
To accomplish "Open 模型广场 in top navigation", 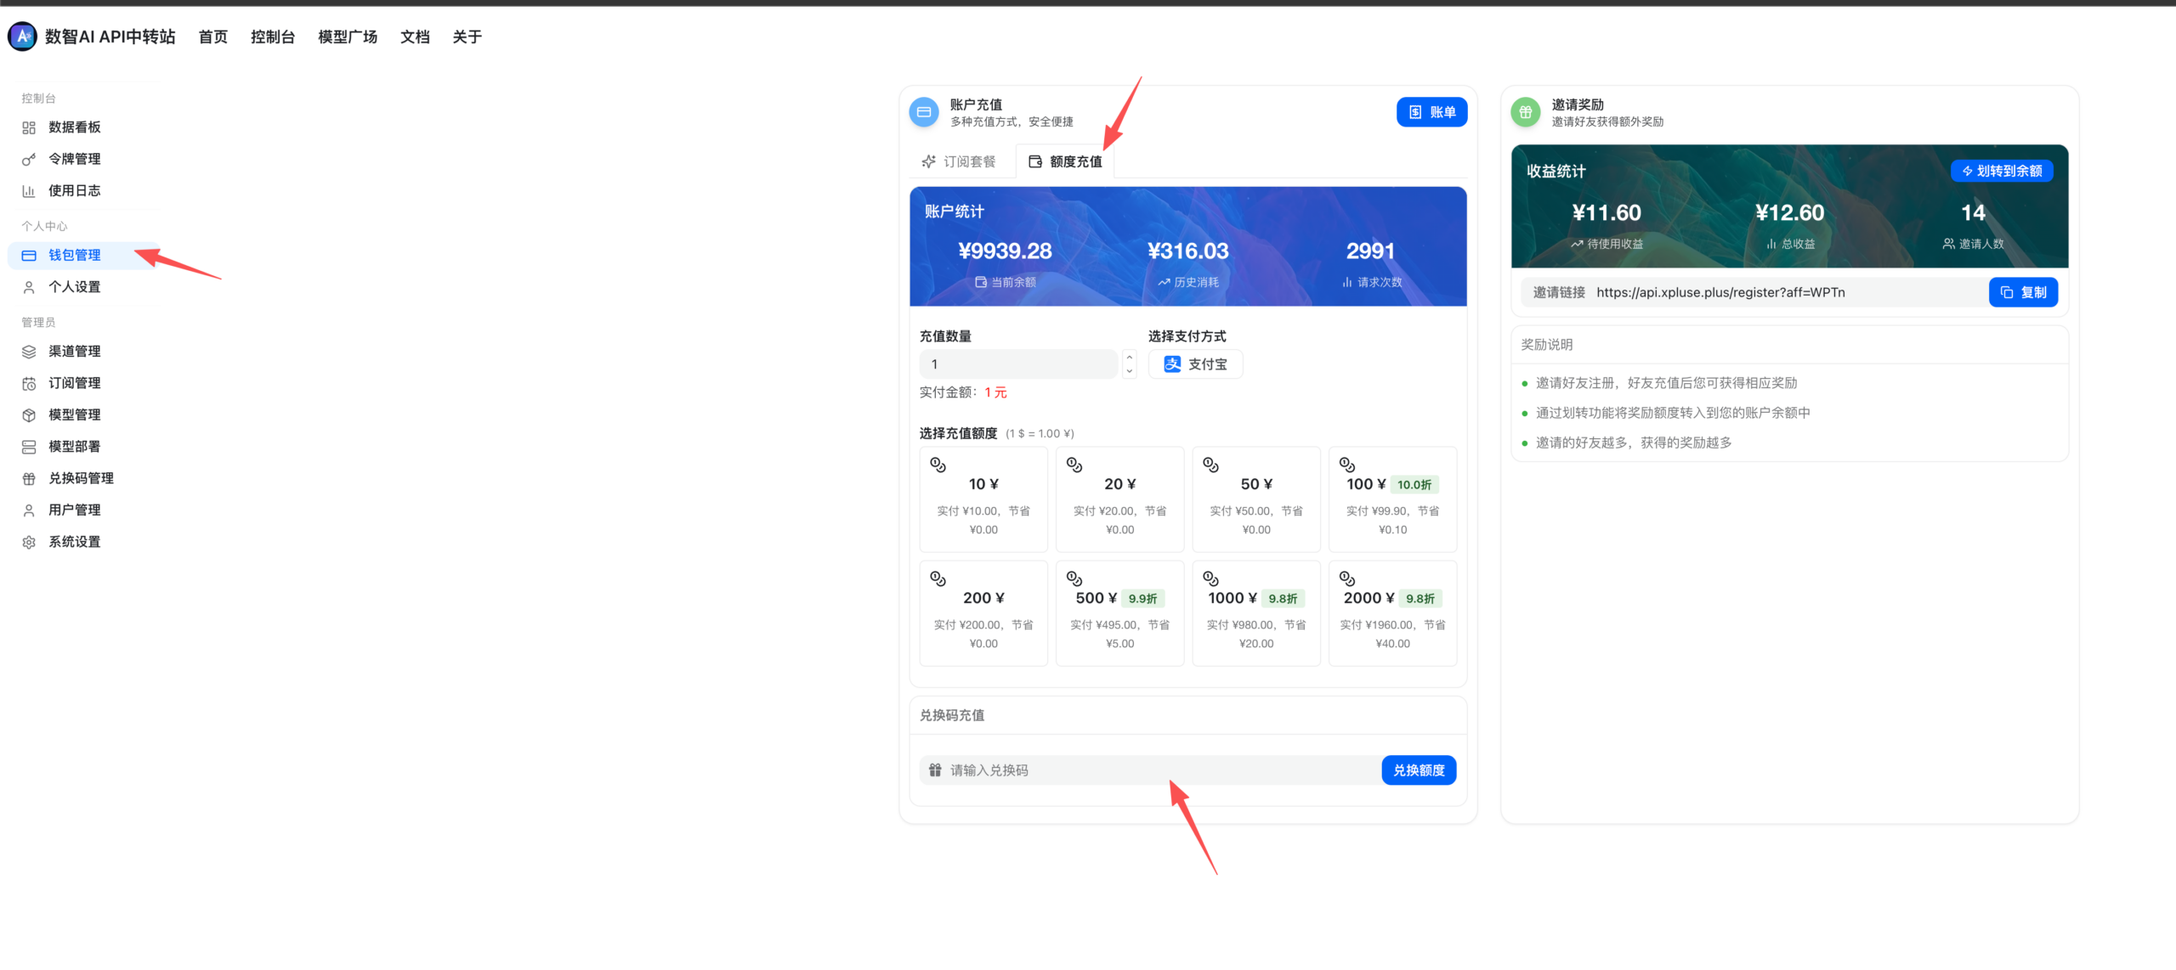I will (x=348, y=37).
